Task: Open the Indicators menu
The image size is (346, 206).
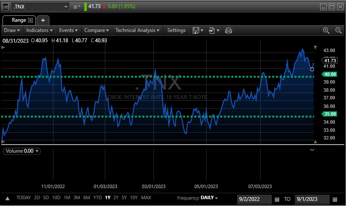Action: point(40,30)
